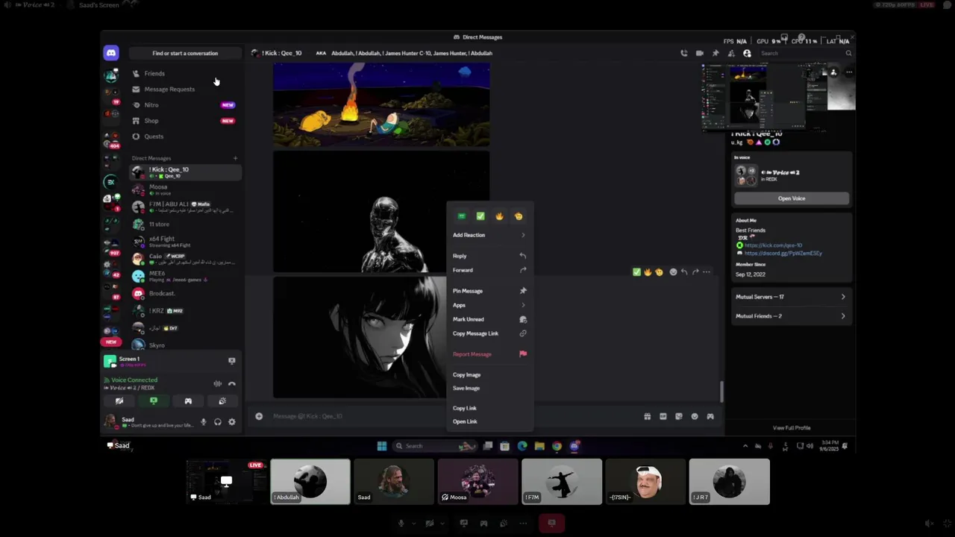Toggle microphone mute next to Saad
Viewport: 955px width, 537px height.
203,422
